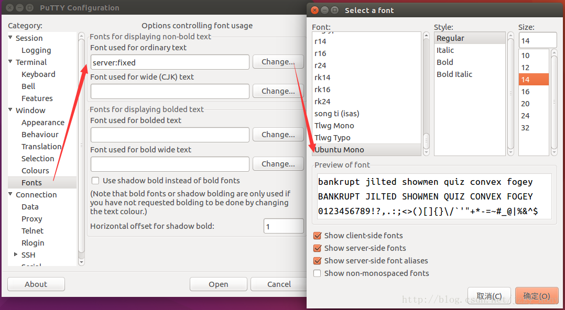Screen dimensions: 565x310
Task: Open Selection settings category
Action: pyautogui.click(x=38, y=159)
